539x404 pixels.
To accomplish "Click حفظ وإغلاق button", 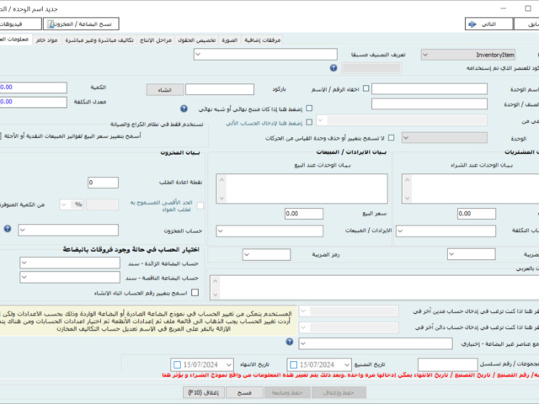I will [x=339, y=392].
